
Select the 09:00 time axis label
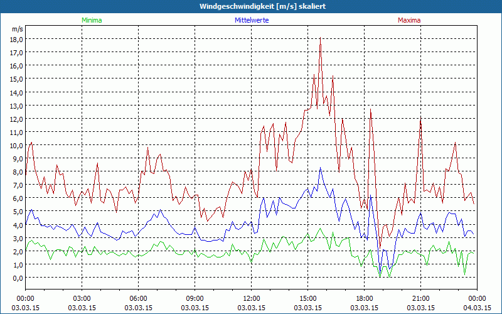(x=195, y=298)
